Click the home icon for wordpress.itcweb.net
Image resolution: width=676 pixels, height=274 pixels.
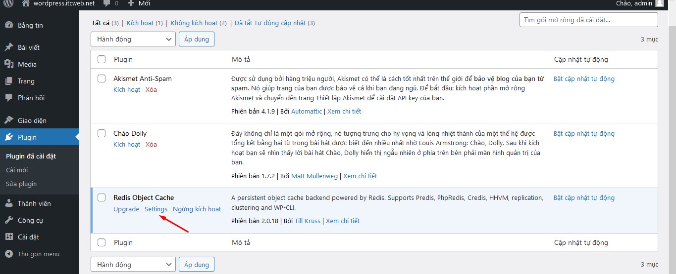click(x=26, y=3)
